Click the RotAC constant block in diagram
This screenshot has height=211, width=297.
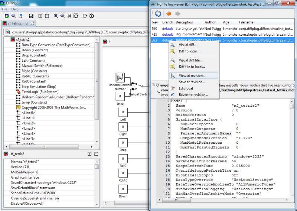pyautogui.click(x=123, y=173)
